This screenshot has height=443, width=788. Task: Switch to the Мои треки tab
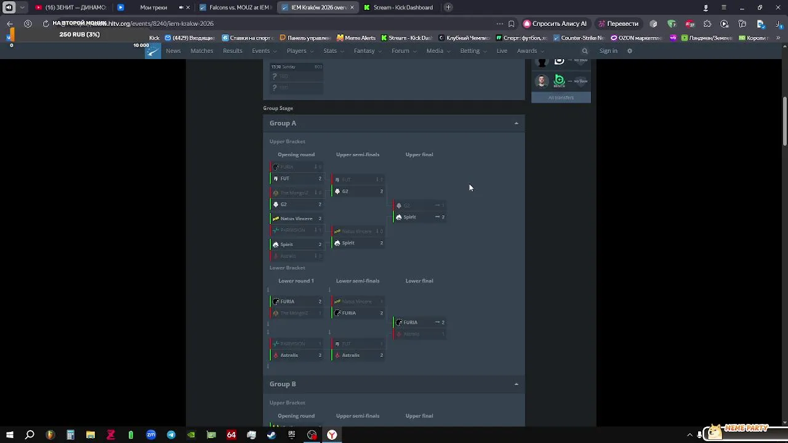[x=153, y=7]
